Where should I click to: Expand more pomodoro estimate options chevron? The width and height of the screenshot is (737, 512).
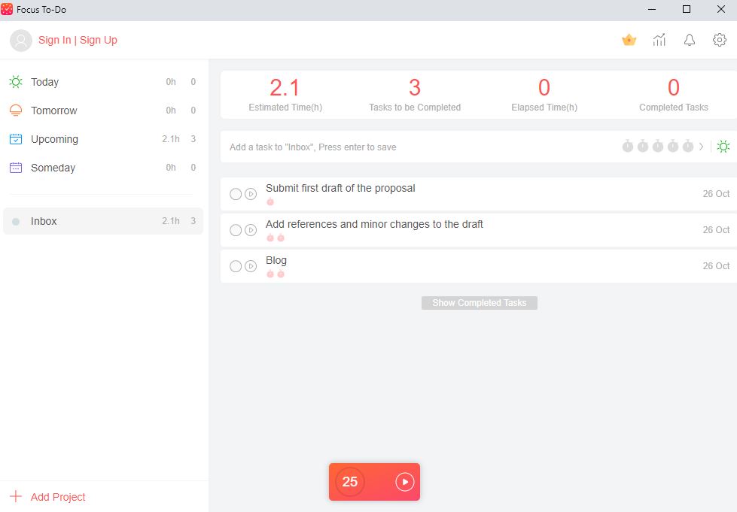pos(702,147)
